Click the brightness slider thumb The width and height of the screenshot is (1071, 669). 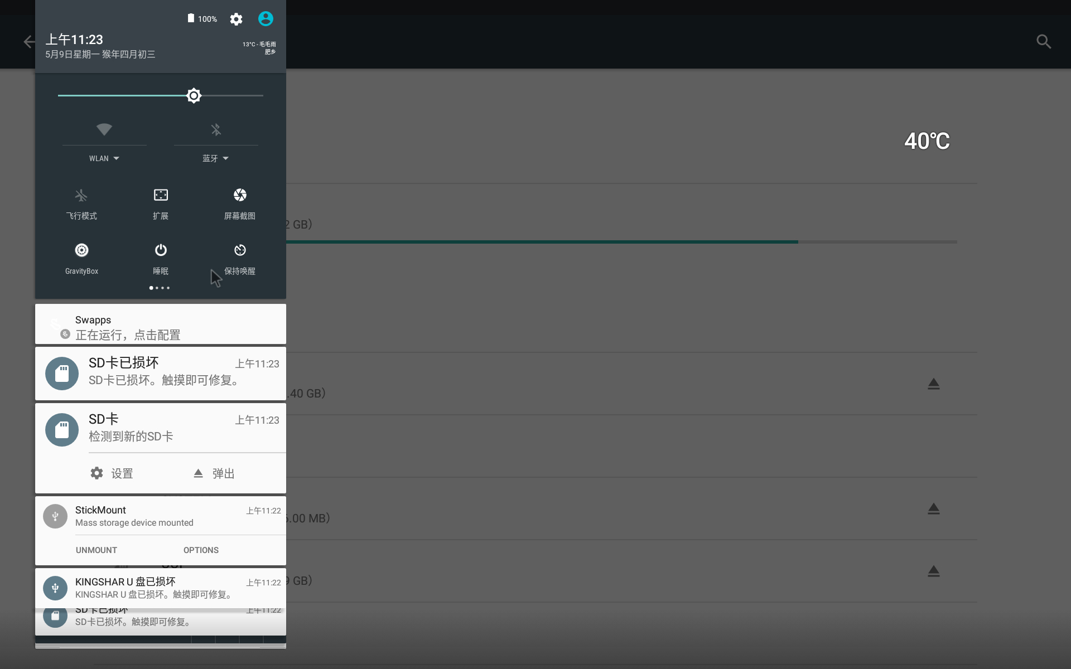click(194, 95)
